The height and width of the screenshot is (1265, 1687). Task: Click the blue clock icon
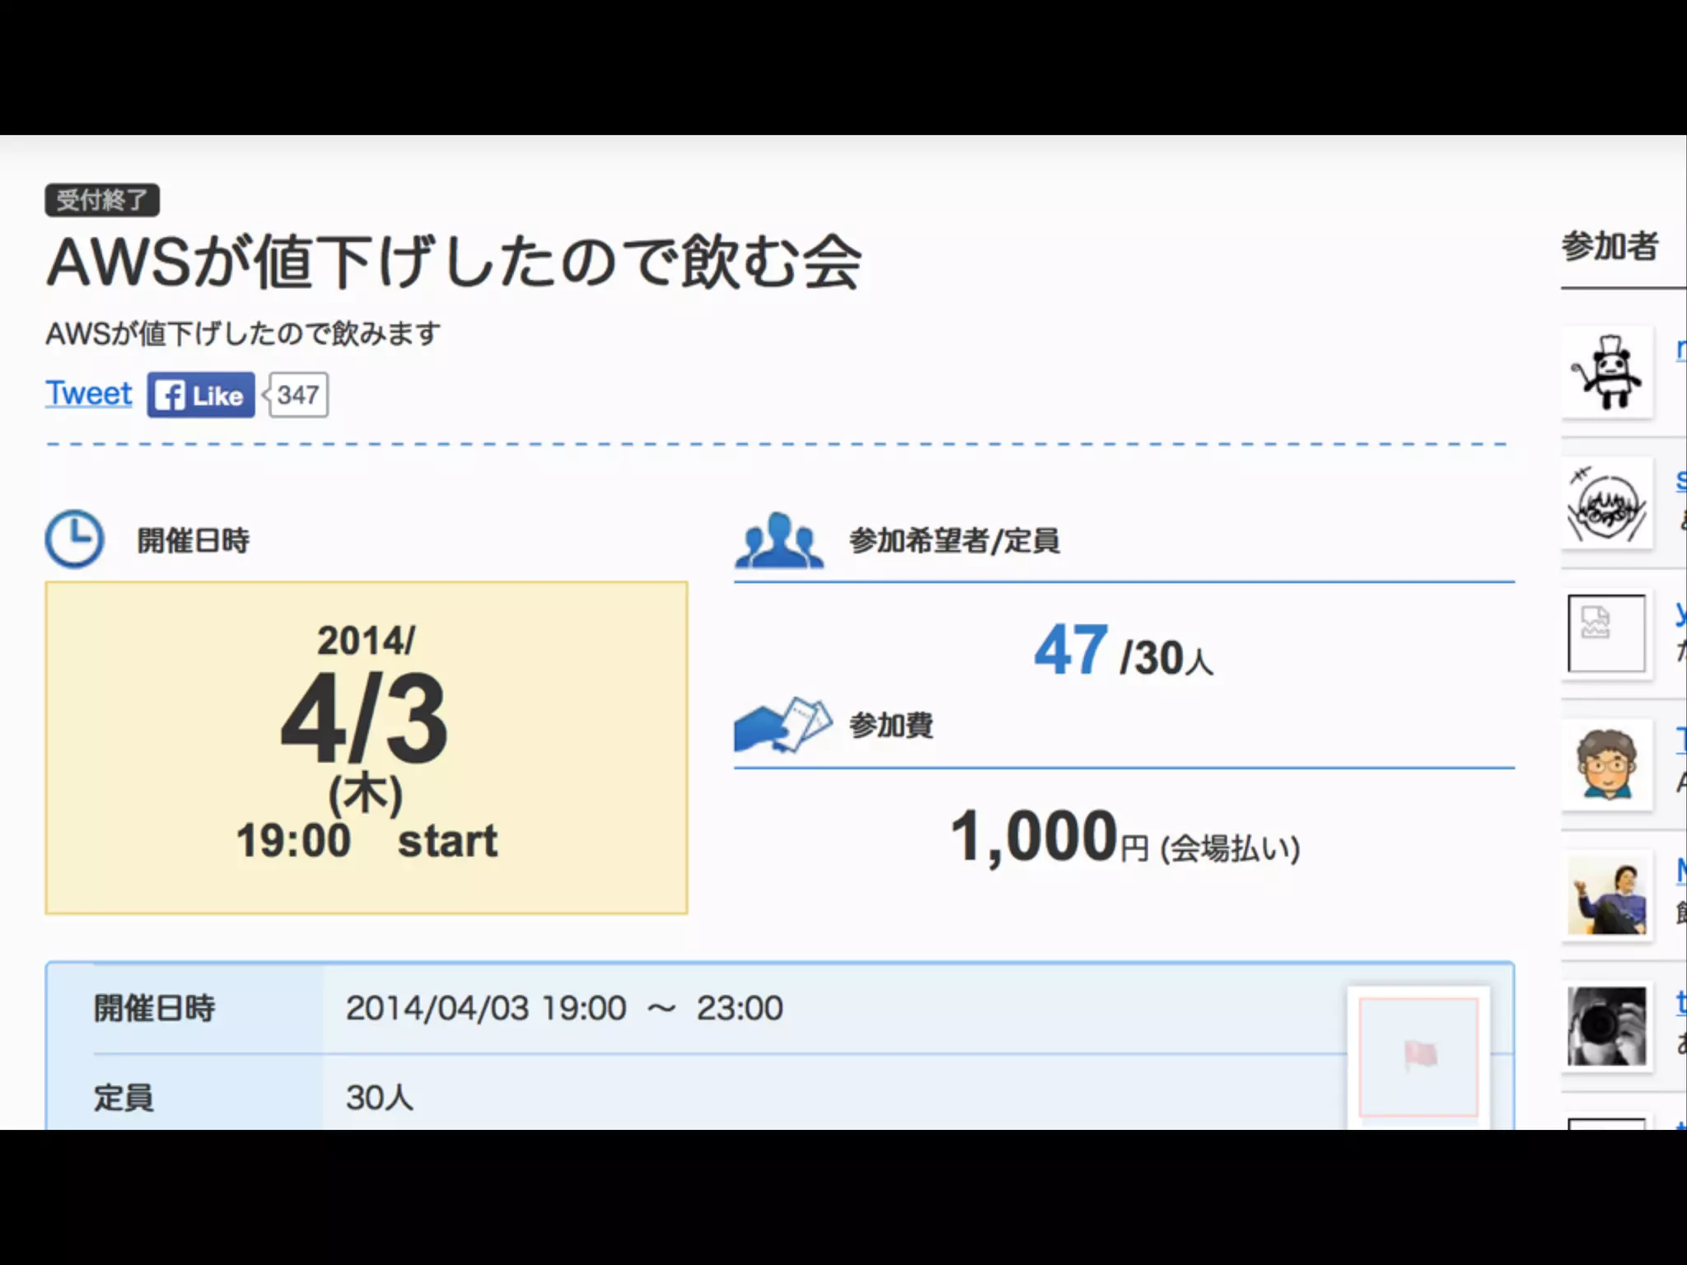click(74, 539)
